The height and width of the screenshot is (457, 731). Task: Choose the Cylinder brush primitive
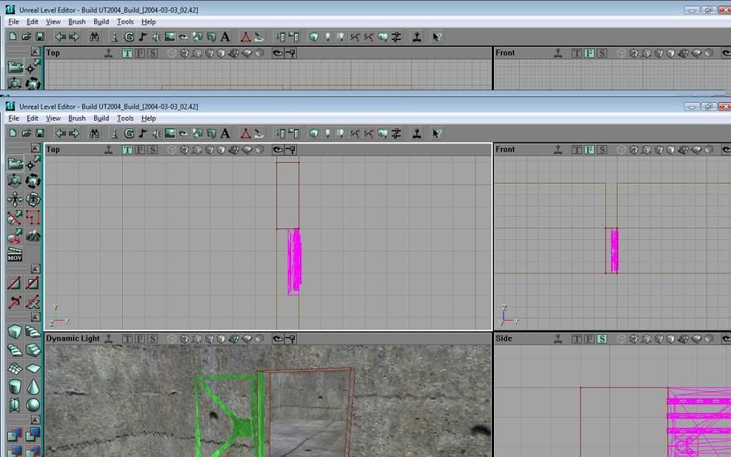click(14, 386)
